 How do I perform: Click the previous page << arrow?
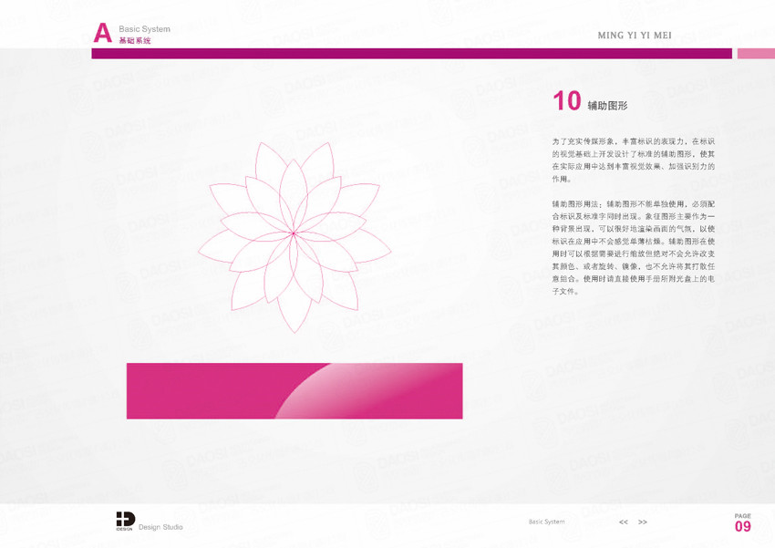(x=624, y=522)
